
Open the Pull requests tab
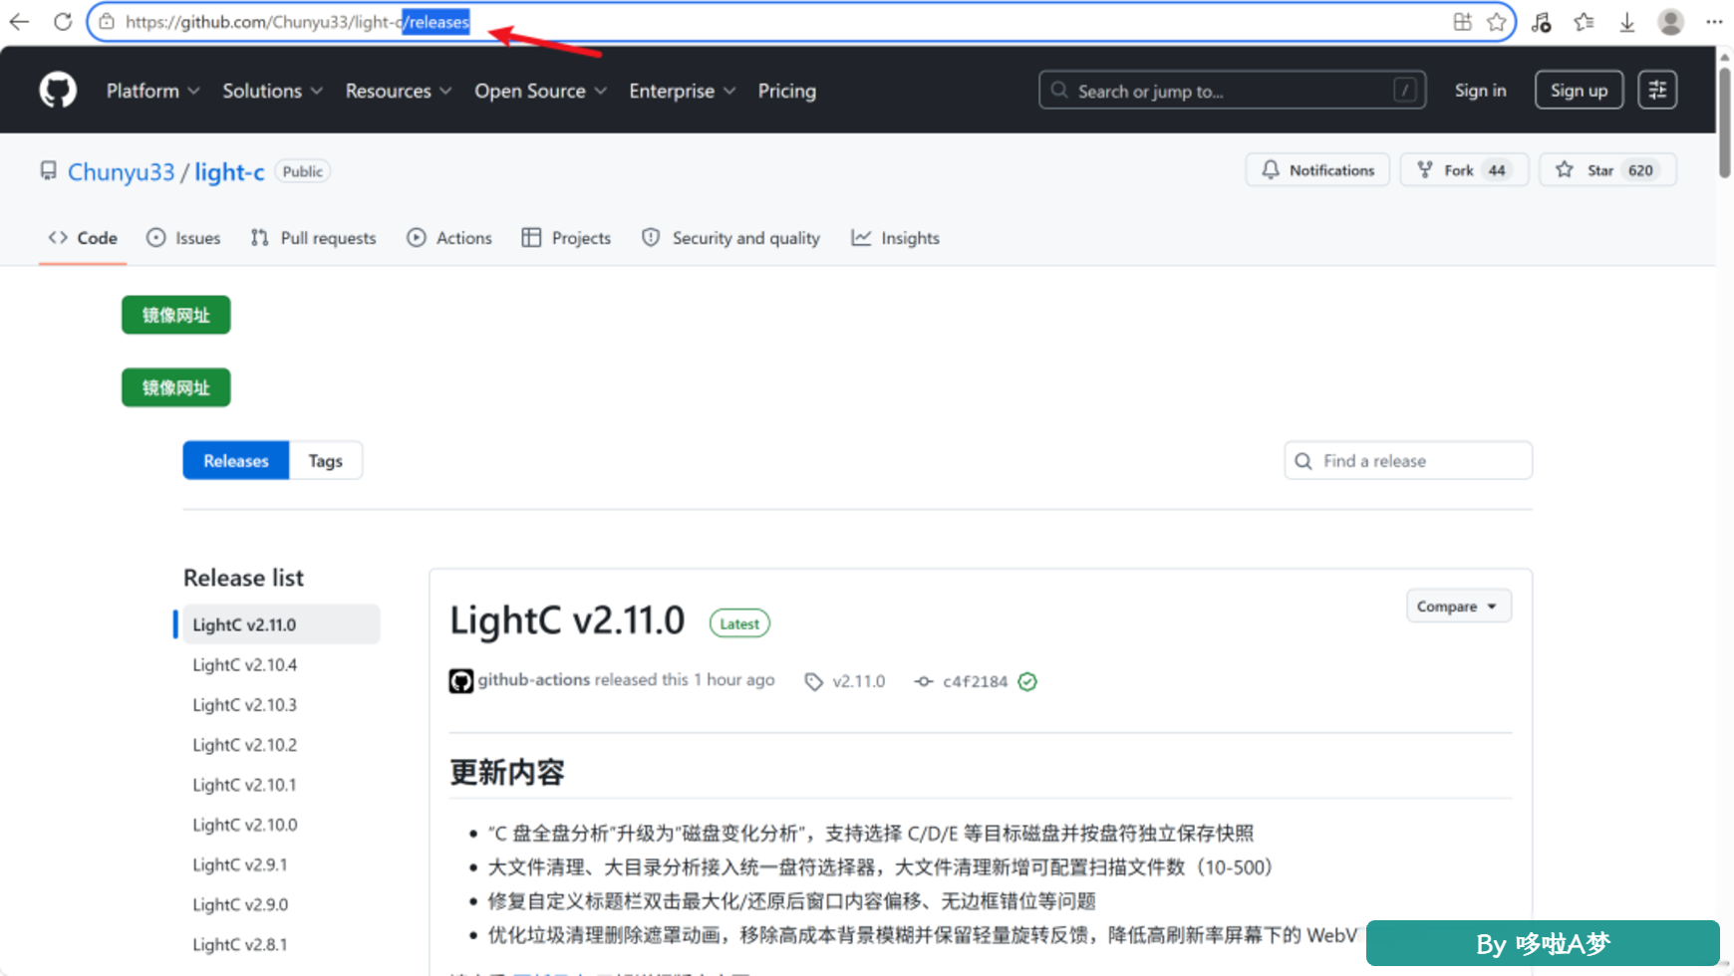coord(313,238)
